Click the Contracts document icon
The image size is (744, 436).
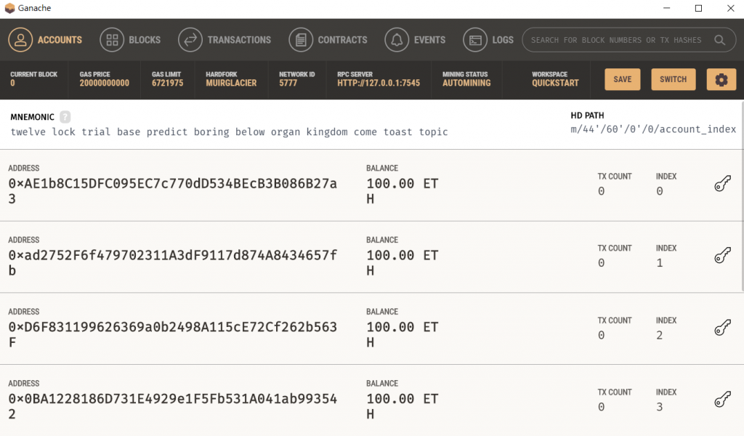(x=301, y=40)
